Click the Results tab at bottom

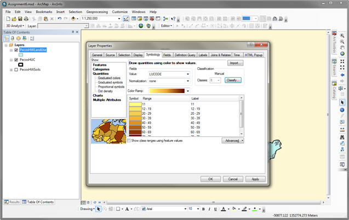click(12, 202)
